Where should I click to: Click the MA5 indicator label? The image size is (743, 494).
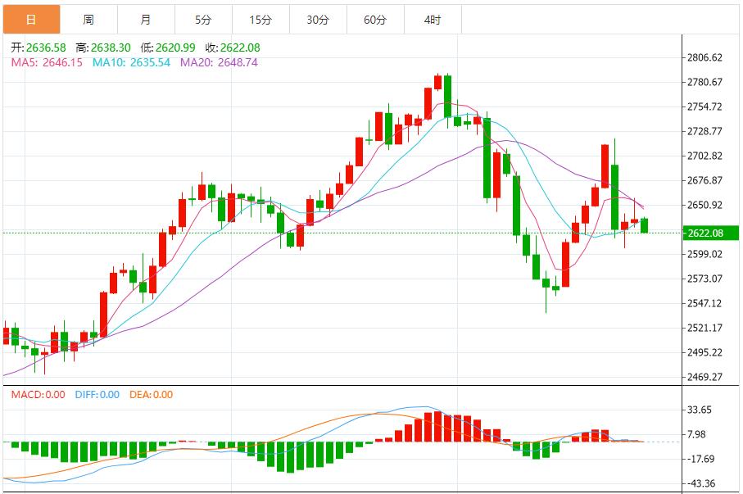click(47, 62)
